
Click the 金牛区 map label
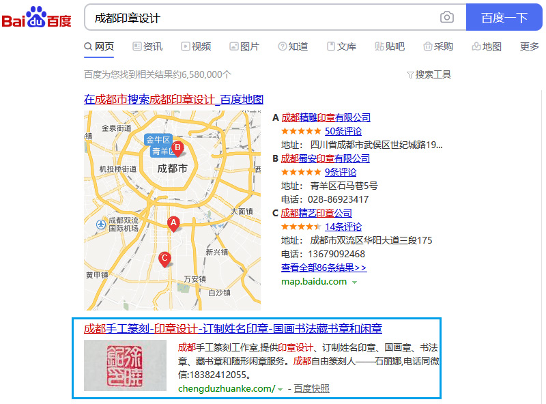point(158,140)
